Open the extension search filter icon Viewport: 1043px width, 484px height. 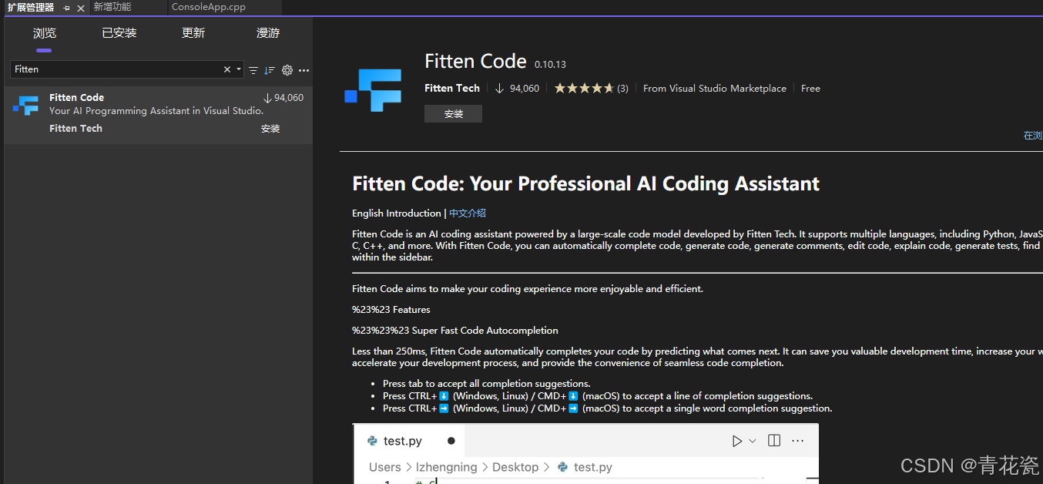pyautogui.click(x=253, y=69)
